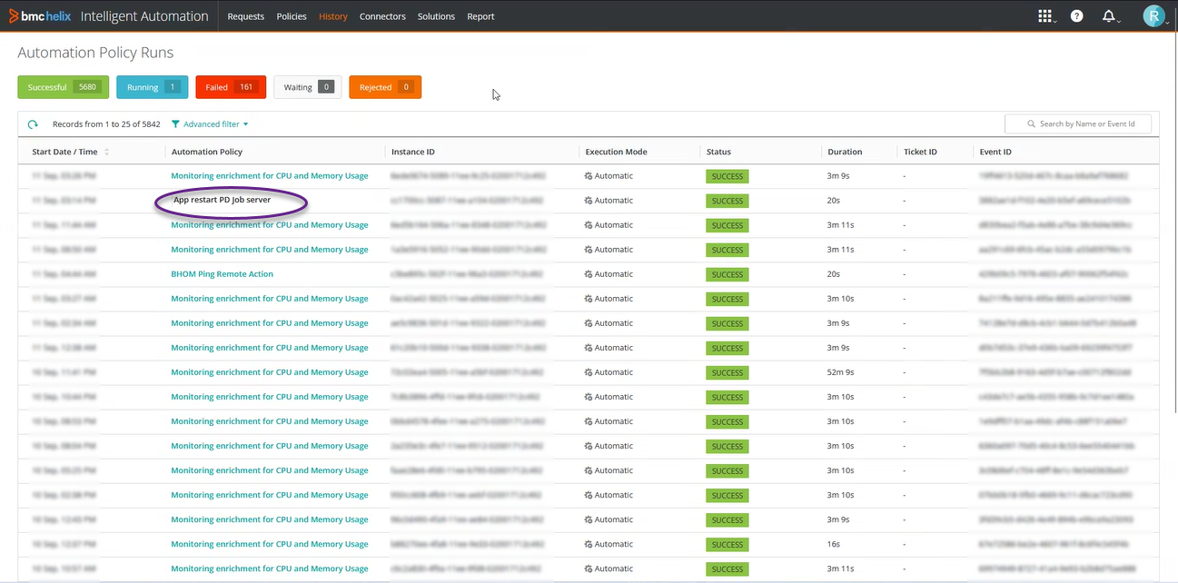Click the Execution Mode column header
This screenshot has height=583, width=1178.
(616, 152)
